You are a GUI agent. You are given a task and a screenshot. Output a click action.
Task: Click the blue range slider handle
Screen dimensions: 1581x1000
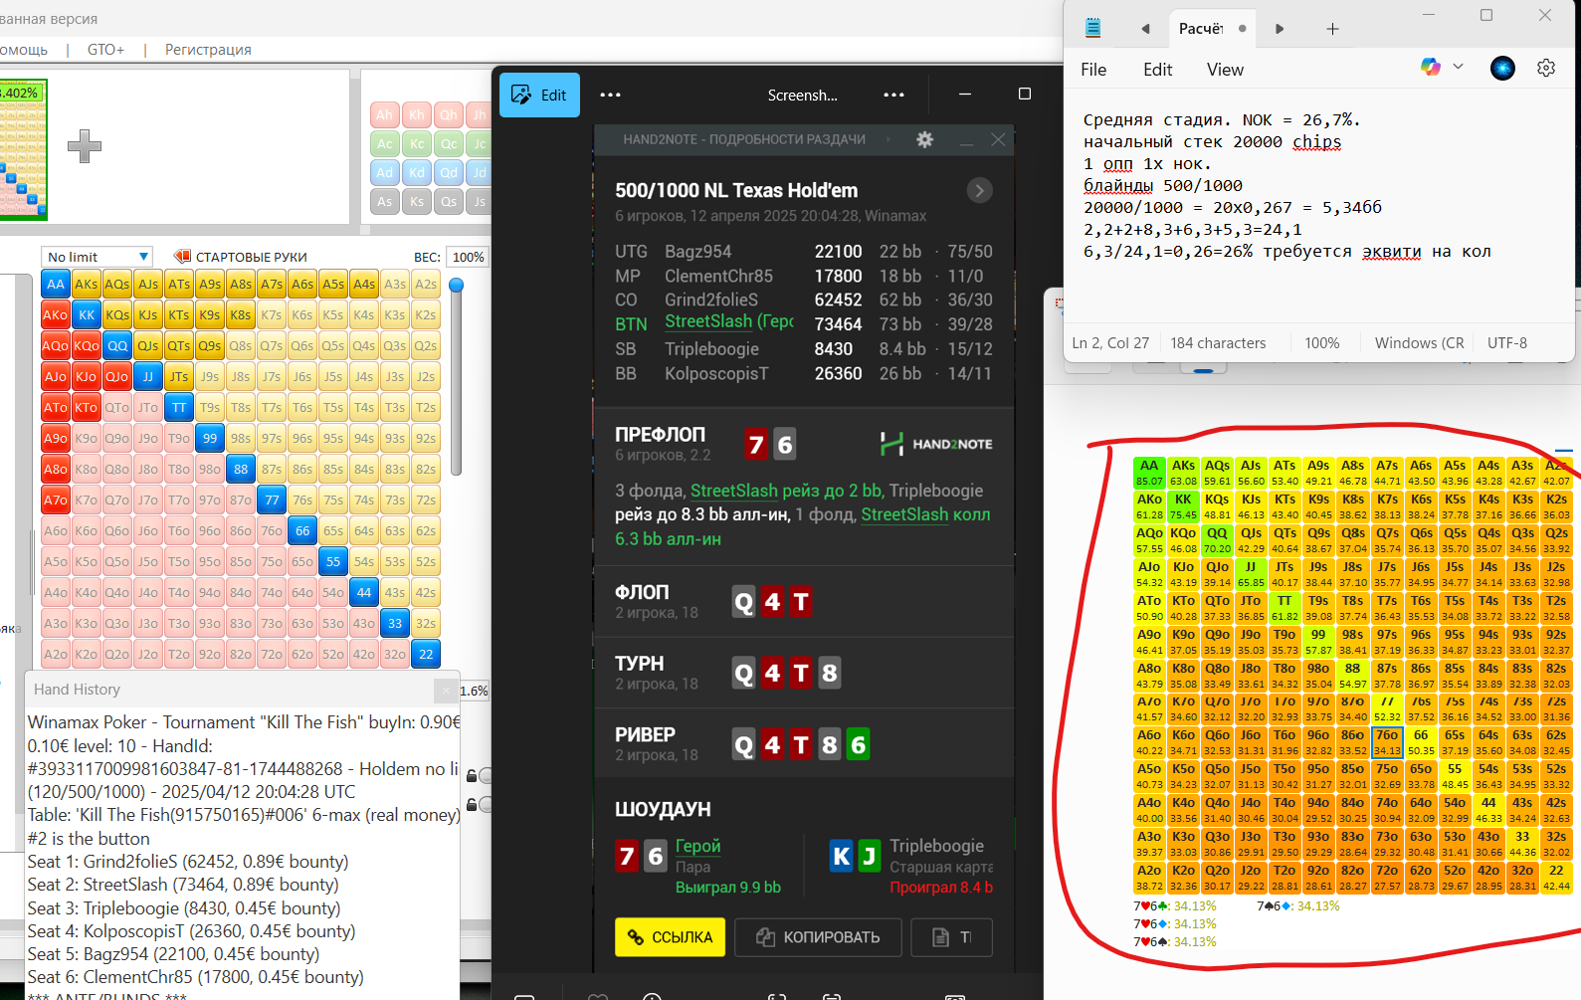tap(457, 286)
